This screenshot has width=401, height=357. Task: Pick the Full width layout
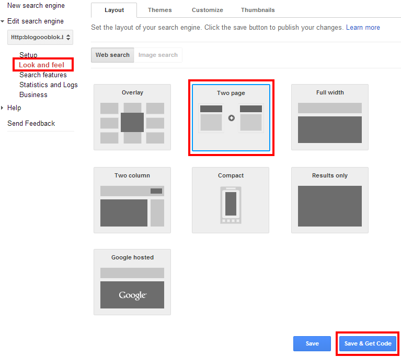coord(330,117)
